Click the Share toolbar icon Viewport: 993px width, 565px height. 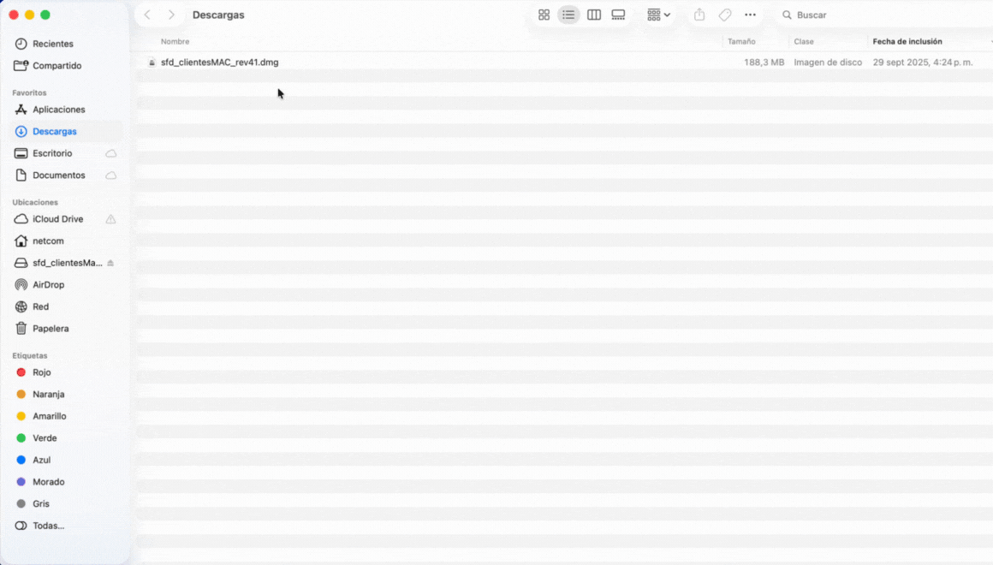[699, 15]
